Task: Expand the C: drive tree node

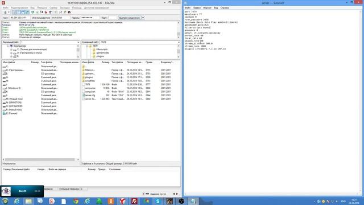Action: pyautogui.click(x=11, y=50)
